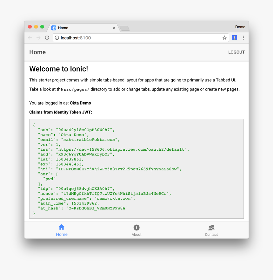
Task: Click the "exp" value 1503443463
Action: pos(69,164)
